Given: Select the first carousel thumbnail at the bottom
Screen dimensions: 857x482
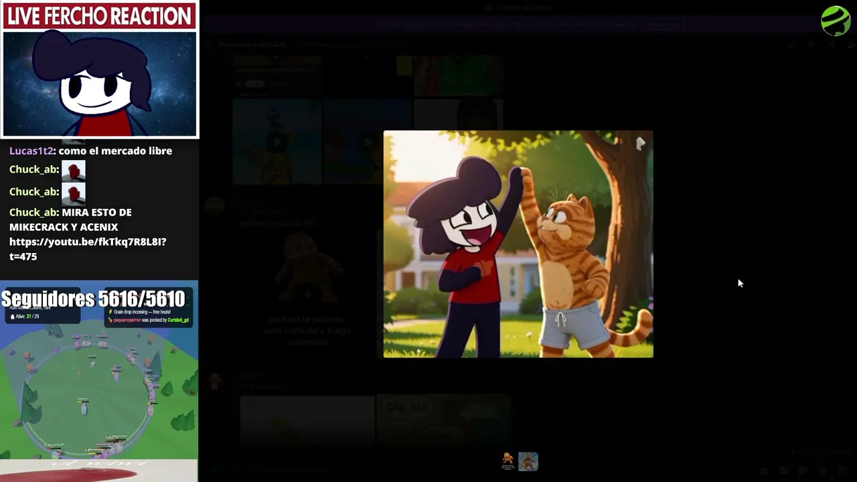Looking at the screenshot, I should (508, 461).
